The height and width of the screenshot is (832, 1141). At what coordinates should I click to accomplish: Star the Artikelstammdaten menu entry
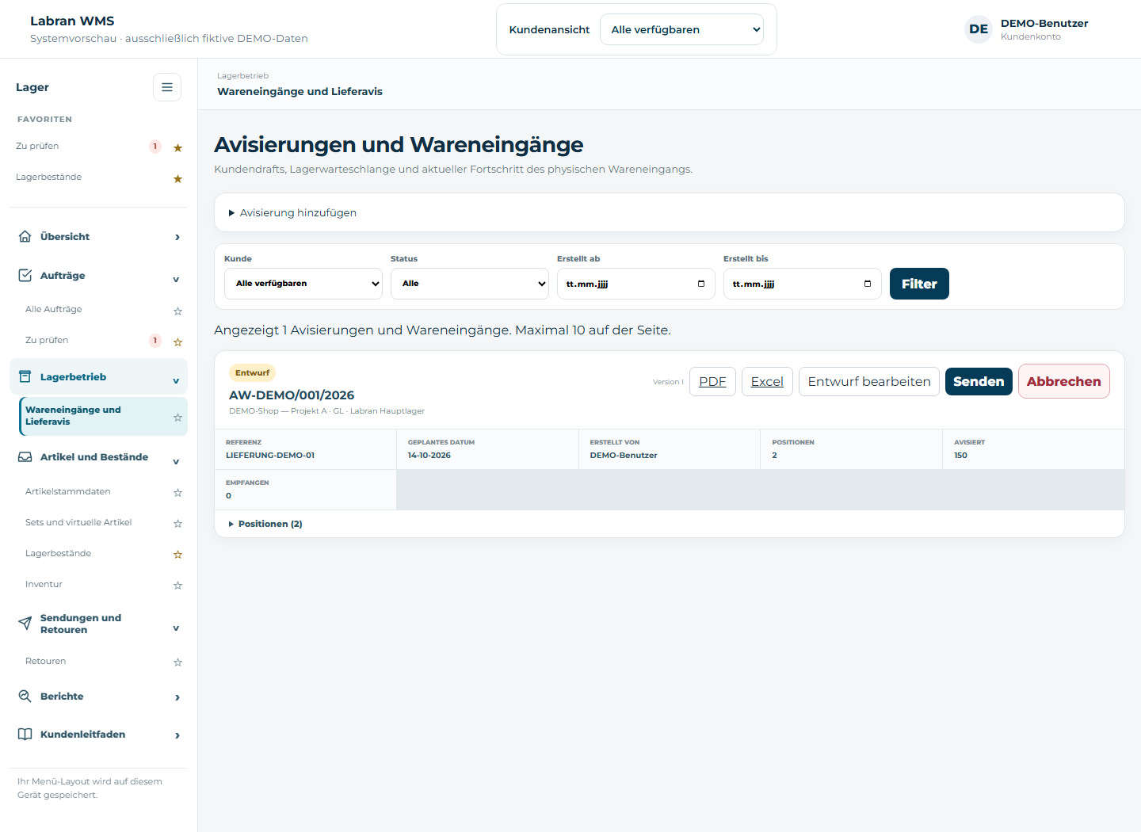point(177,492)
